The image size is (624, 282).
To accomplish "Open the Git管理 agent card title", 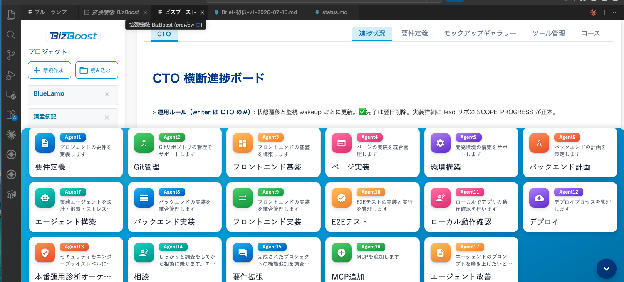I will click(x=147, y=167).
